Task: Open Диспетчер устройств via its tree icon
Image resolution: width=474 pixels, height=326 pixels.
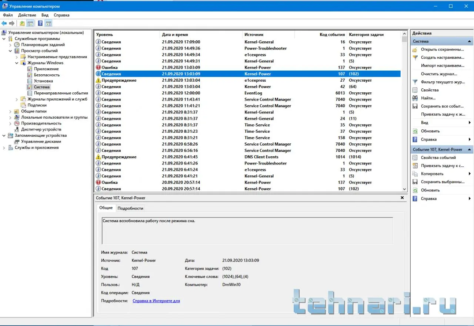Action: pyautogui.click(x=17, y=129)
